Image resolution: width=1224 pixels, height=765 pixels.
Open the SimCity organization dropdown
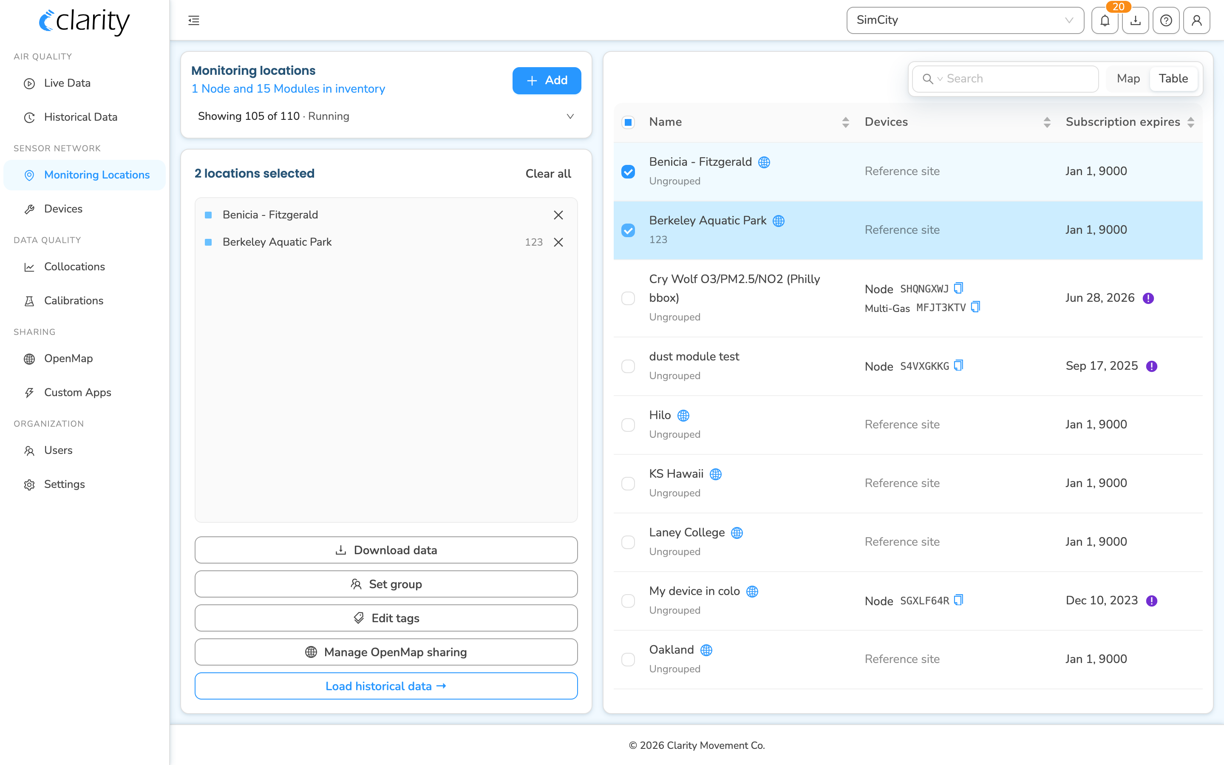point(965,20)
